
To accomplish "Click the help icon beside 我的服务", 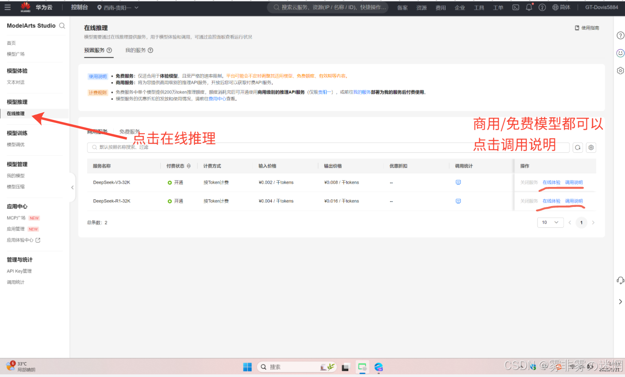I will (x=151, y=51).
